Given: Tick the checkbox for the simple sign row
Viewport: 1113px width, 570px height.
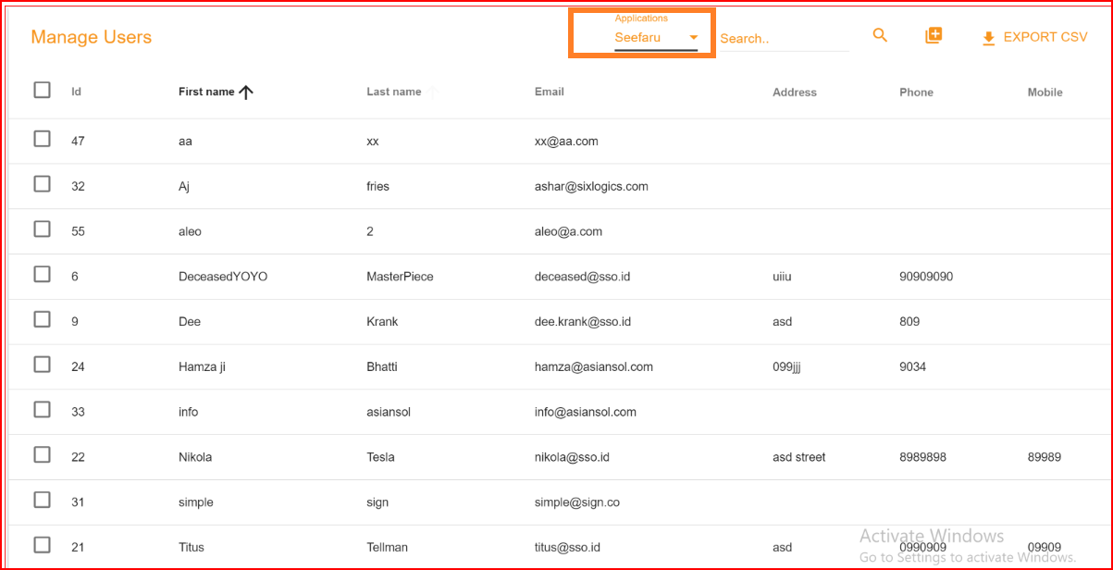Looking at the screenshot, I should 42,500.
